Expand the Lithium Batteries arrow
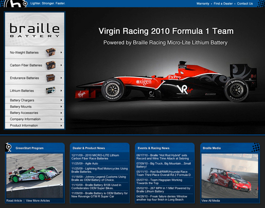 (x=61, y=90)
